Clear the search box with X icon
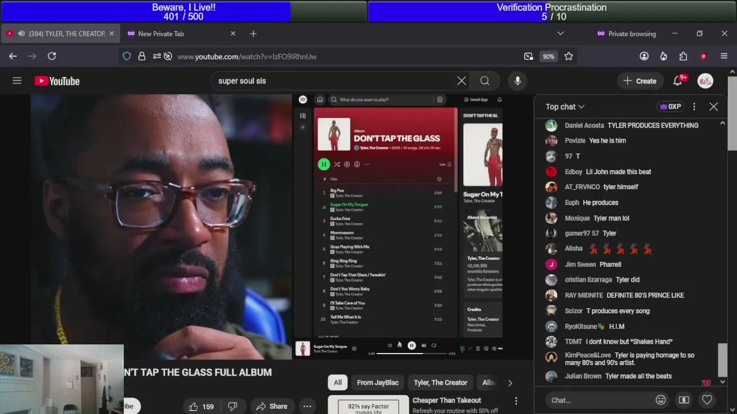 461,81
